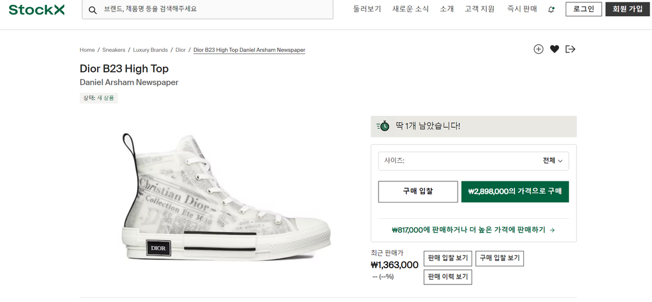Go to the 고객 지원 menu item
Viewport: 652px width, 302px height.
click(480, 9)
